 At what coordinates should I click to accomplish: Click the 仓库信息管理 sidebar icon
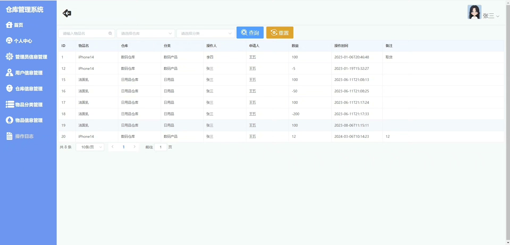tap(9, 88)
